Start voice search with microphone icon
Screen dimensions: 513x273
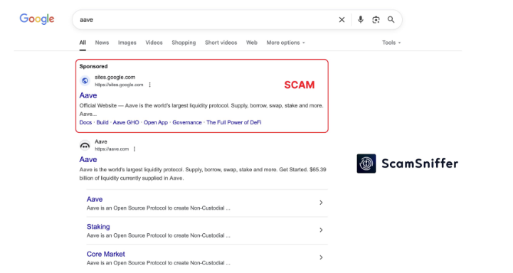360,20
